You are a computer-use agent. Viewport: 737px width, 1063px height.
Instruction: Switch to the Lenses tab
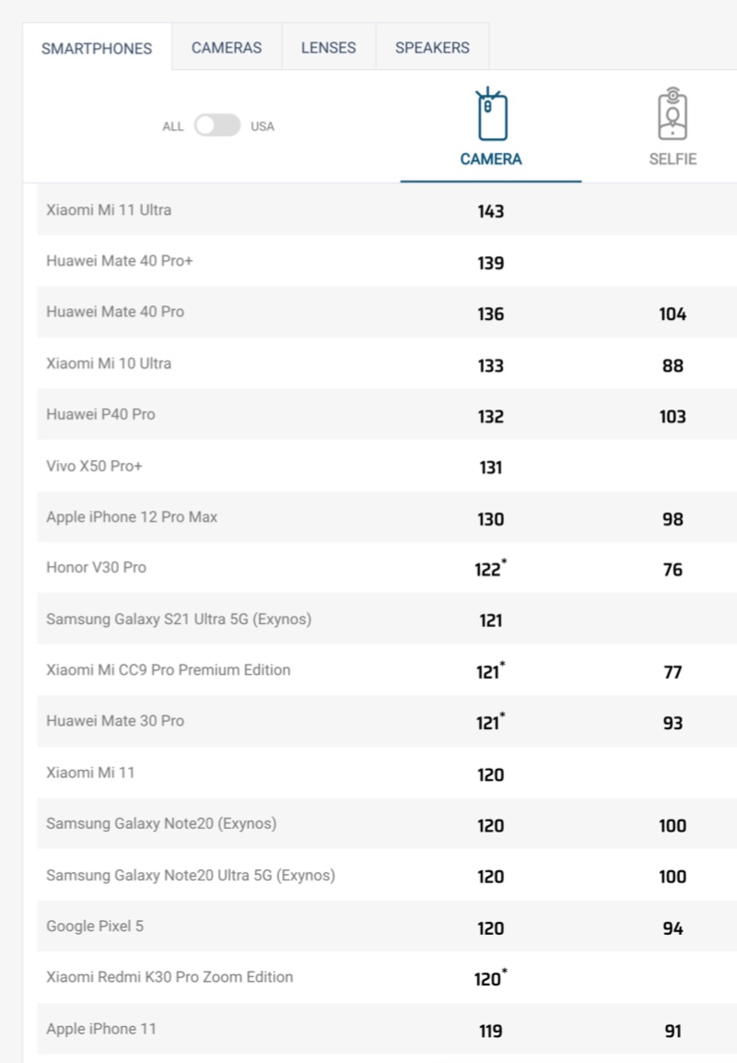pyautogui.click(x=328, y=48)
